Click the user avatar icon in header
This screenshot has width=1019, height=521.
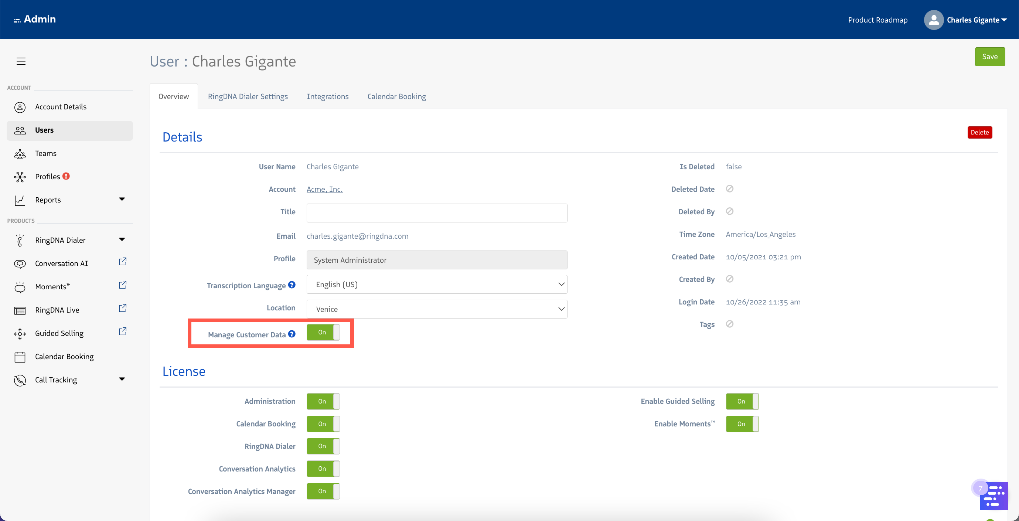[x=934, y=20]
